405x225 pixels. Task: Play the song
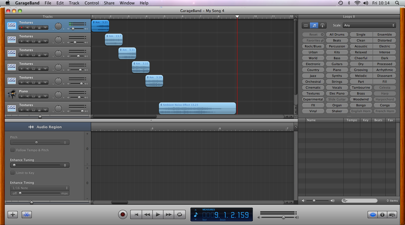158,215
